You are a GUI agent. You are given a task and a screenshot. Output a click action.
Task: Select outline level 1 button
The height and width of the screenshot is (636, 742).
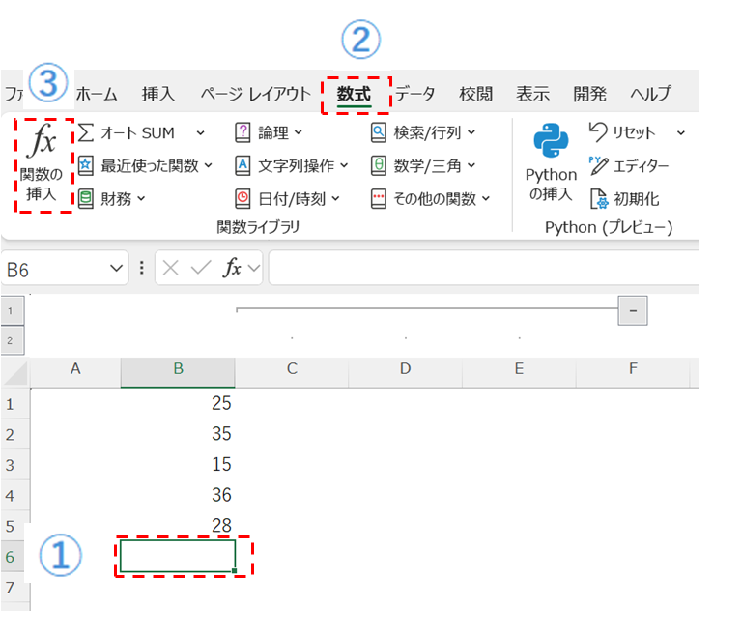pos(11,310)
